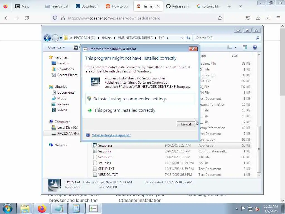
Task: Click the Explorer search magnifier icon
Action: pyautogui.click(x=257, y=38)
